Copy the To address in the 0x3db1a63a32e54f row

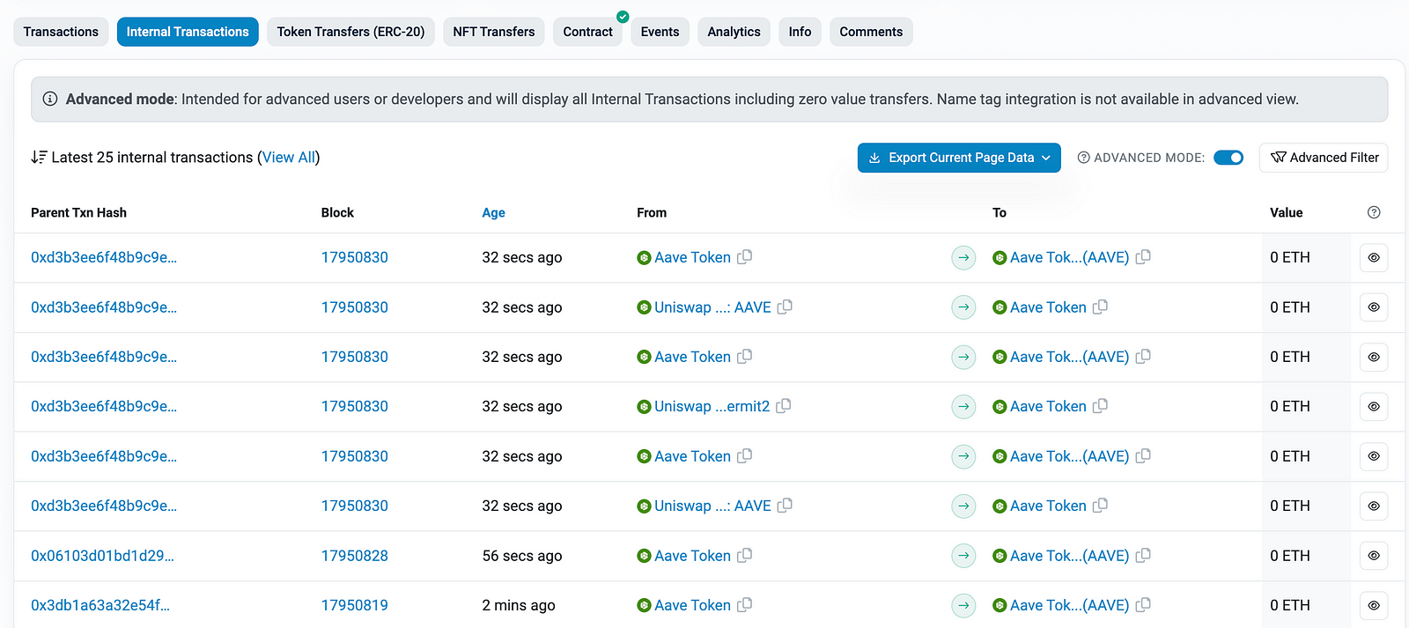(x=1143, y=604)
